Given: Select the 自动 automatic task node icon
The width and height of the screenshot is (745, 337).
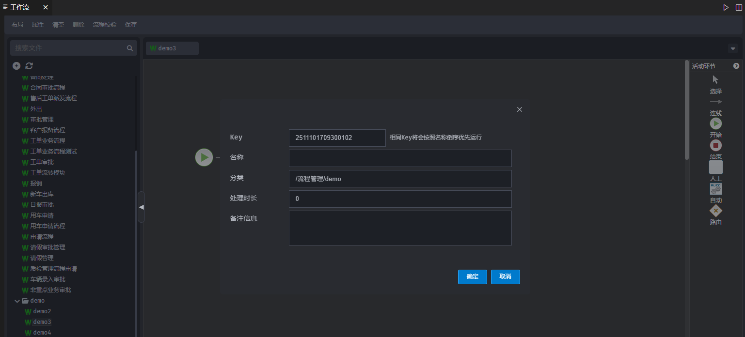Looking at the screenshot, I should [x=716, y=189].
